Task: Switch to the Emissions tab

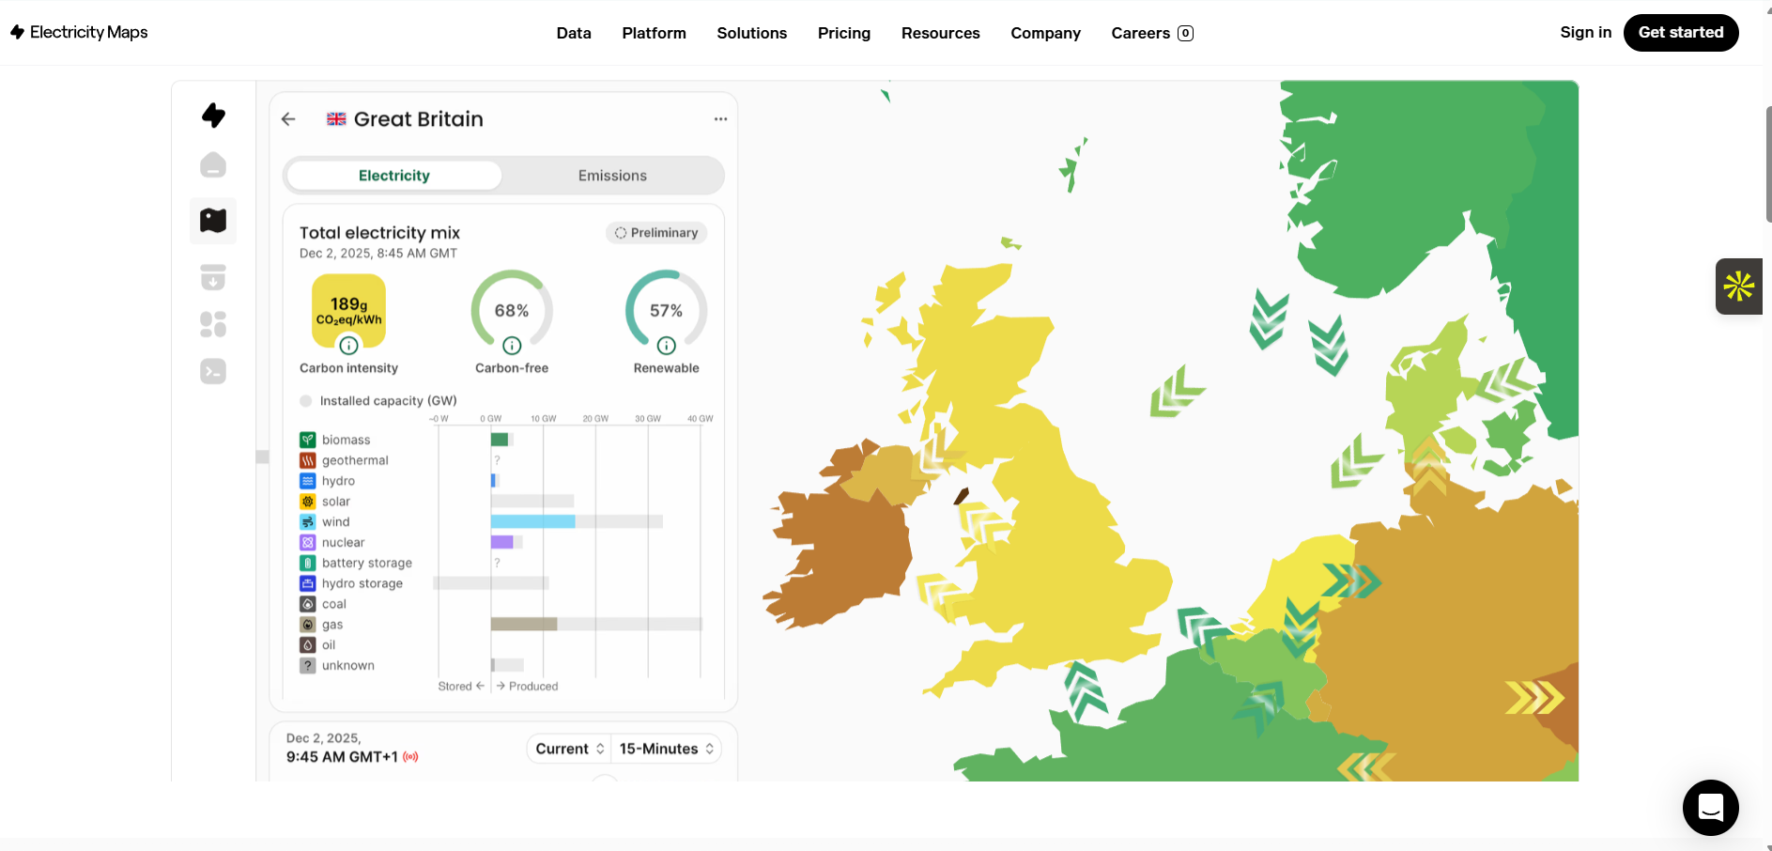Action: point(612,175)
